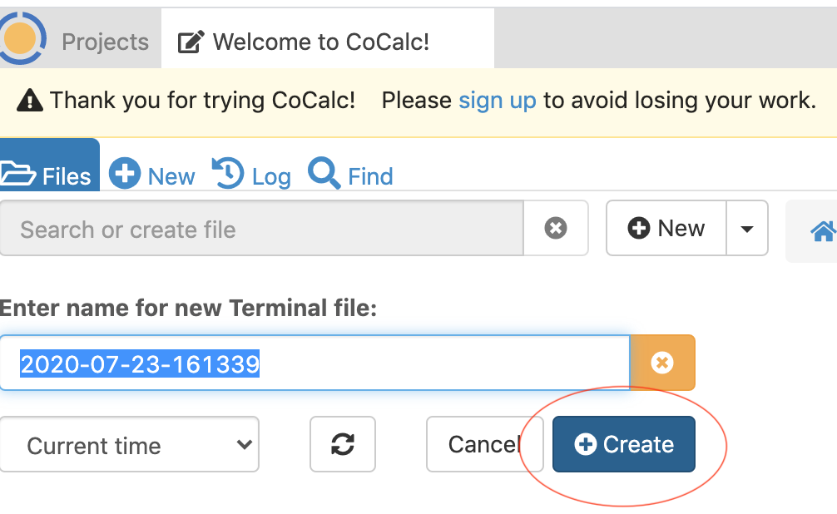
Task: Open the Current time dropdown
Action: coord(130,445)
